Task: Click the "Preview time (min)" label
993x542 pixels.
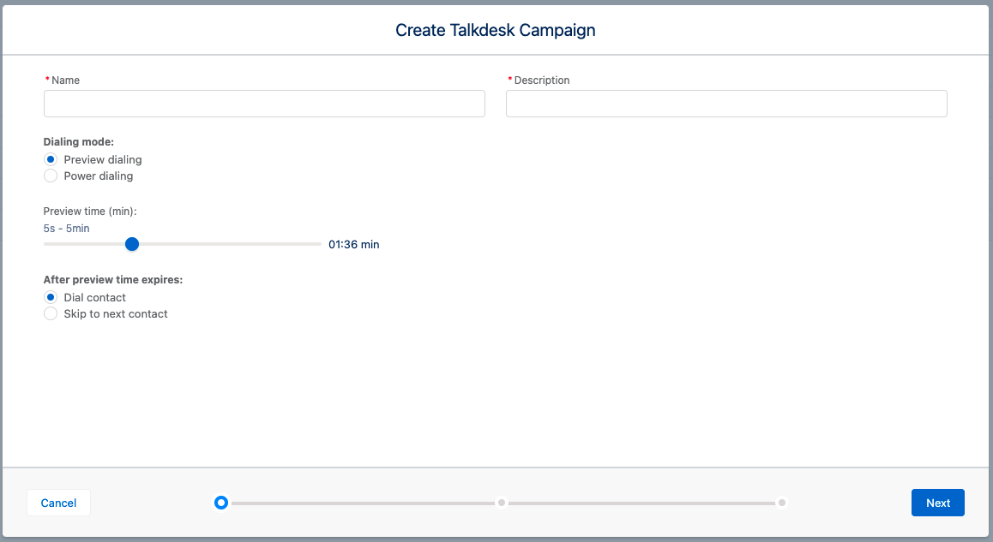Action: click(x=91, y=211)
